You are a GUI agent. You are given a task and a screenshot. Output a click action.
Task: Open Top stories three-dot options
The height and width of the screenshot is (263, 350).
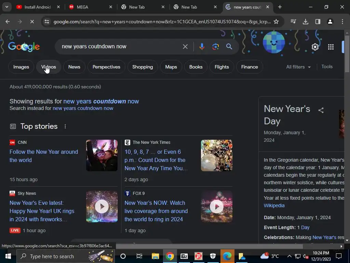point(65,126)
